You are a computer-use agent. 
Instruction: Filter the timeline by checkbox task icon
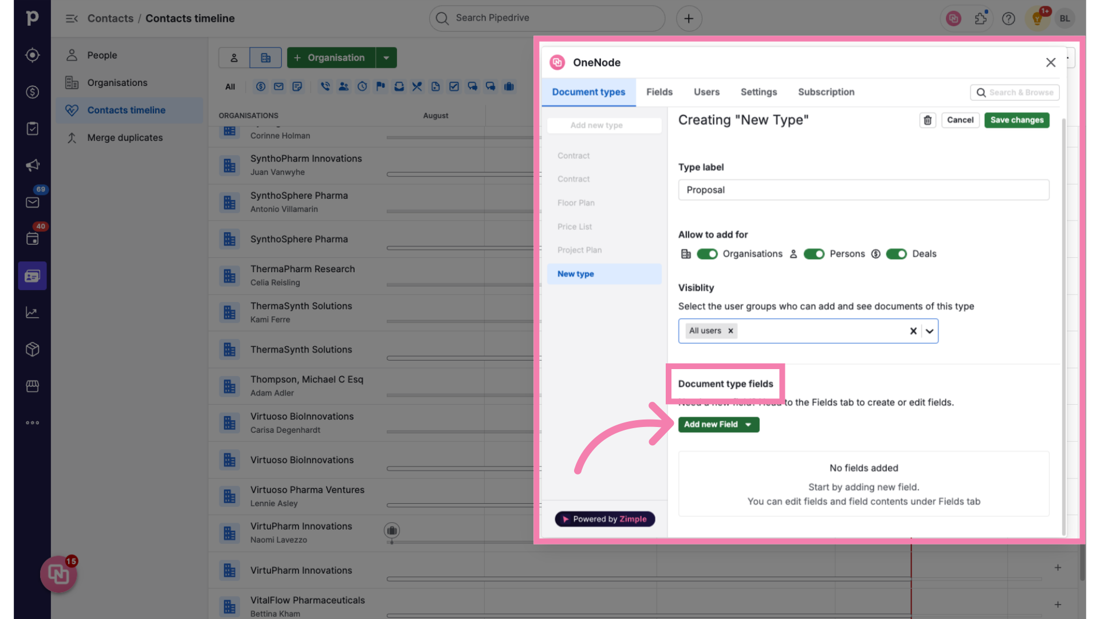click(x=454, y=87)
